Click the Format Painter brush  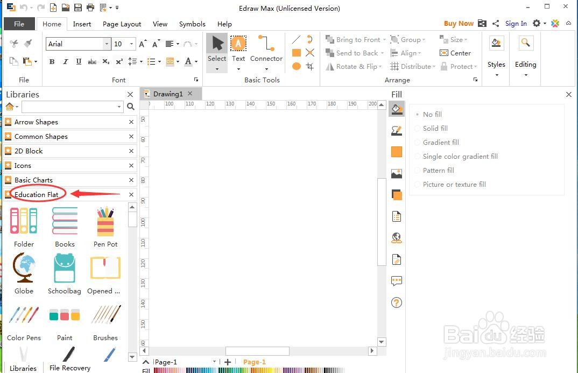coord(27,44)
